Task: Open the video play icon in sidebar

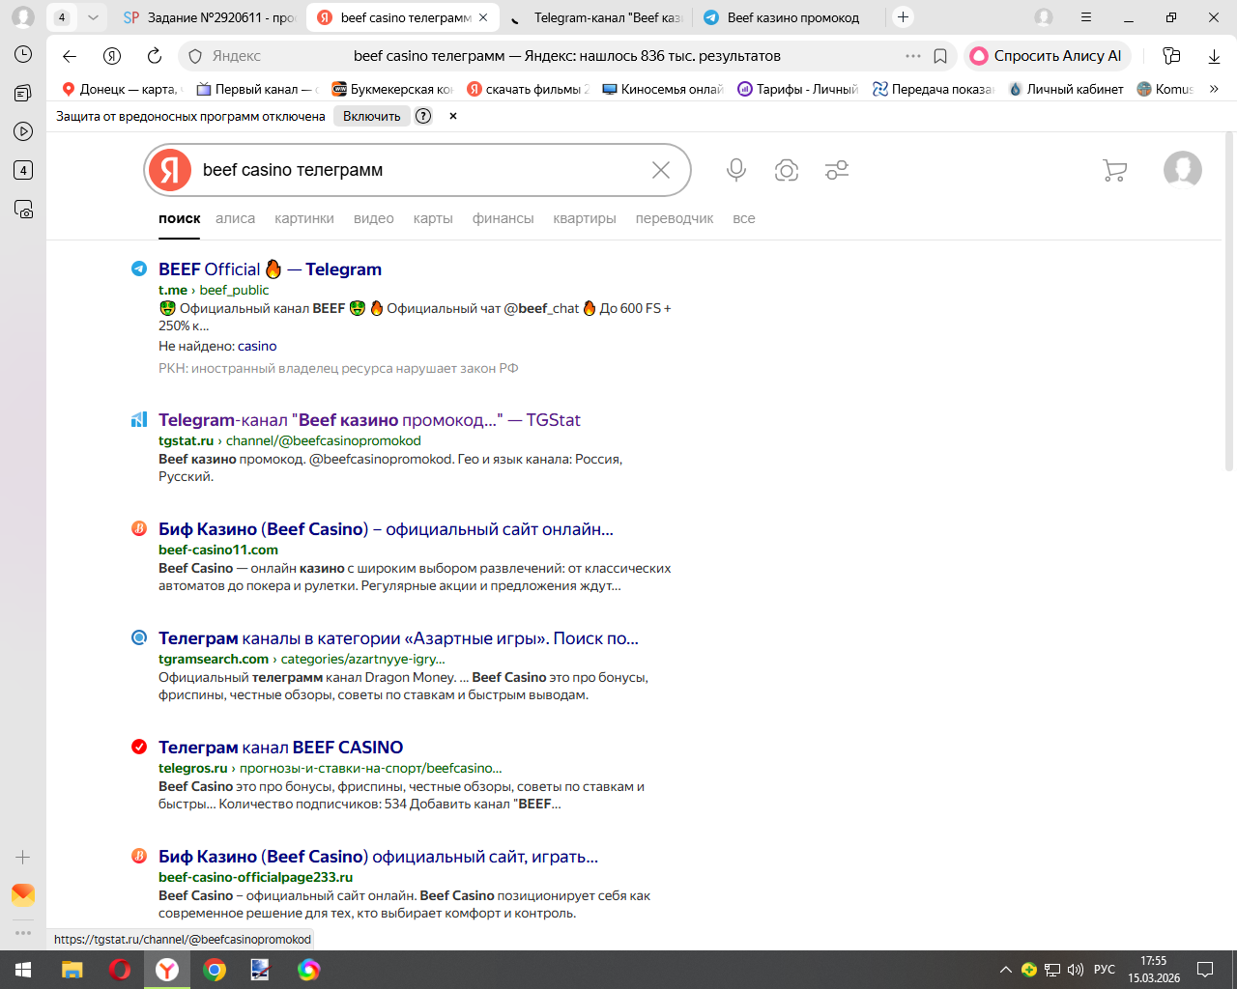Action: 23,131
